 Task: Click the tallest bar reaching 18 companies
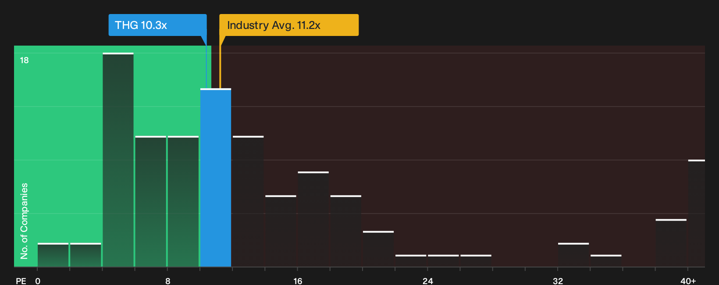point(118,160)
